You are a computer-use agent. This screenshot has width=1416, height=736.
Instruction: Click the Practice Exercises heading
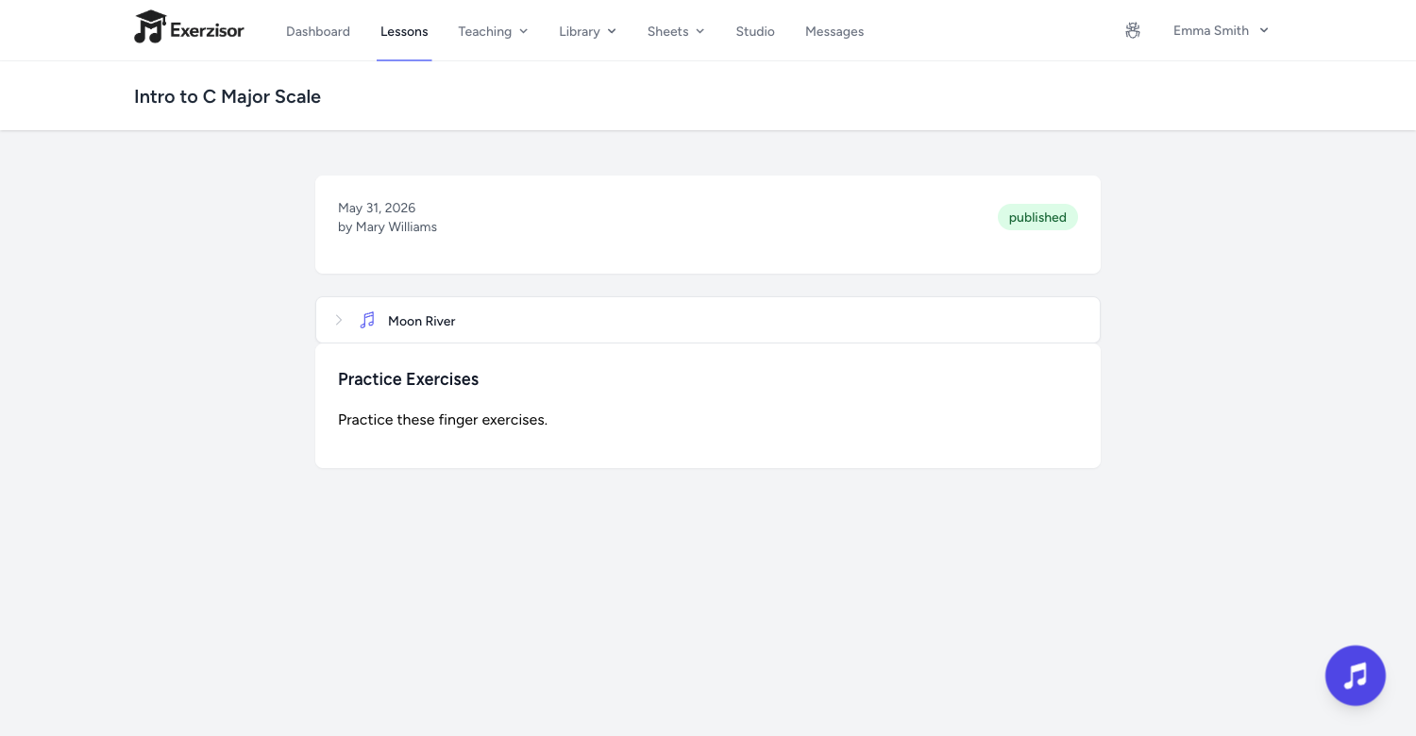[x=408, y=379]
